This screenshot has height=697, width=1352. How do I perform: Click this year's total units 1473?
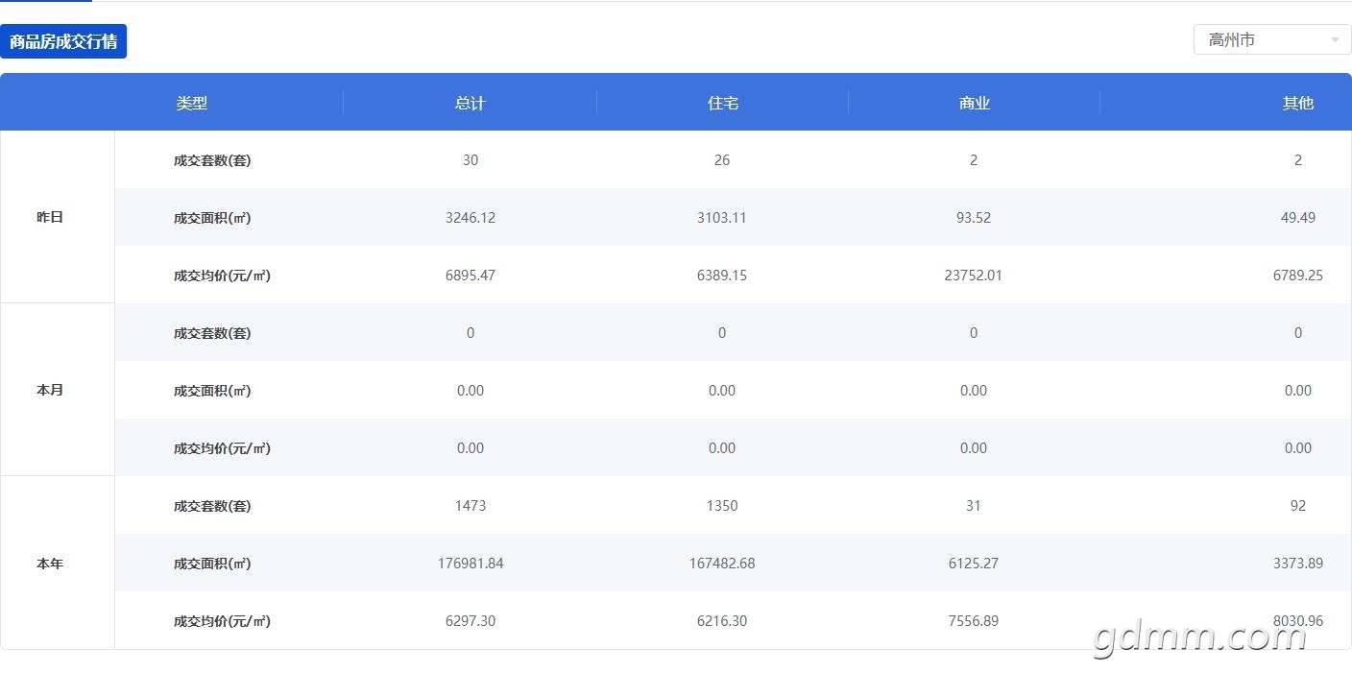[x=471, y=506]
